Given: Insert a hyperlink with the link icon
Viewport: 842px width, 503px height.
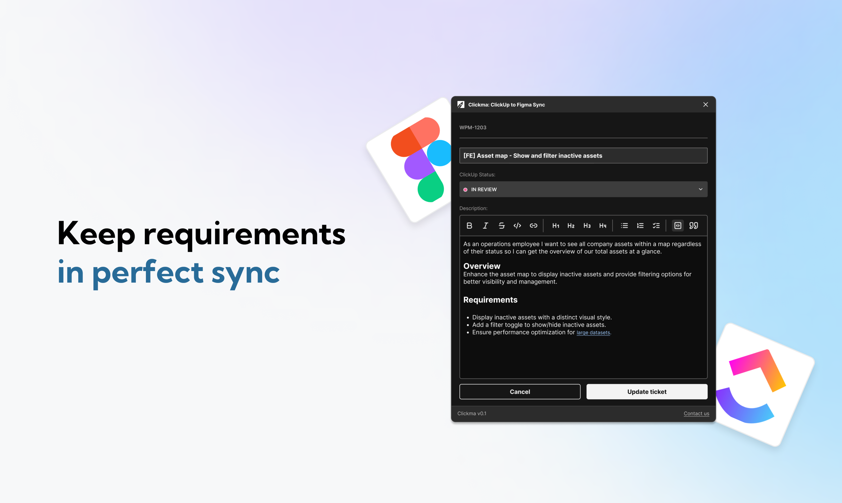Looking at the screenshot, I should pos(533,226).
